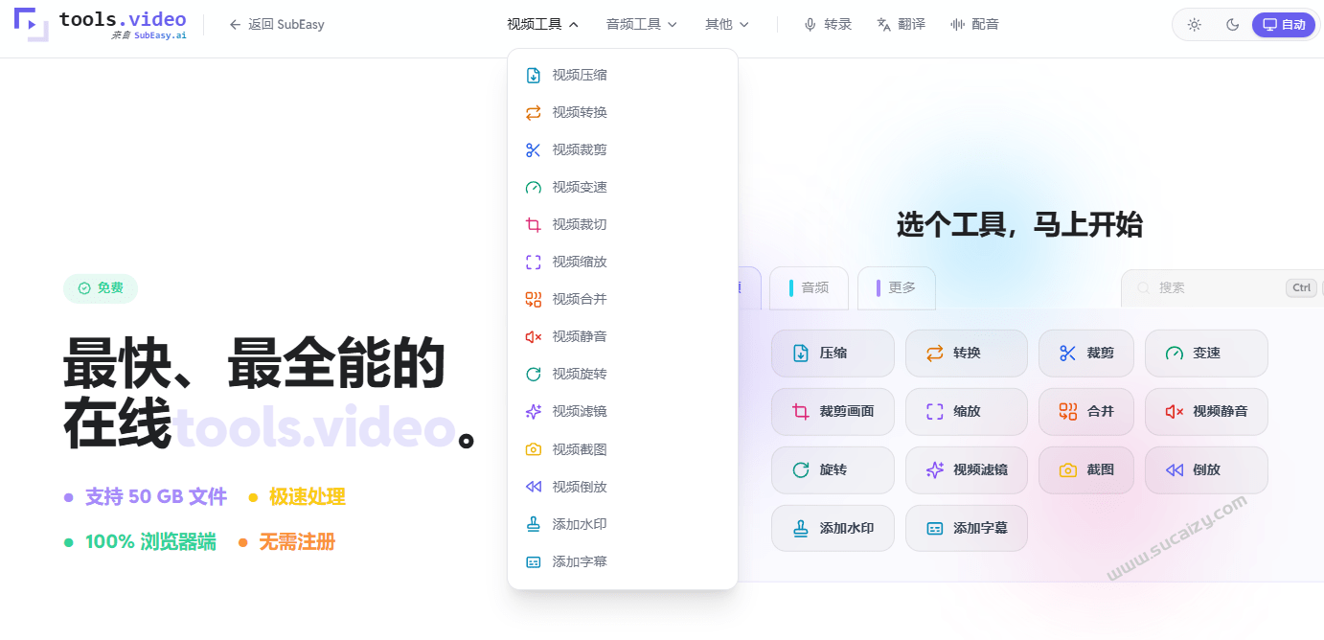Image resolution: width=1324 pixels, height=640 pixels.
Task: Open the 截图 tool card
Action: click(1086, 470)
